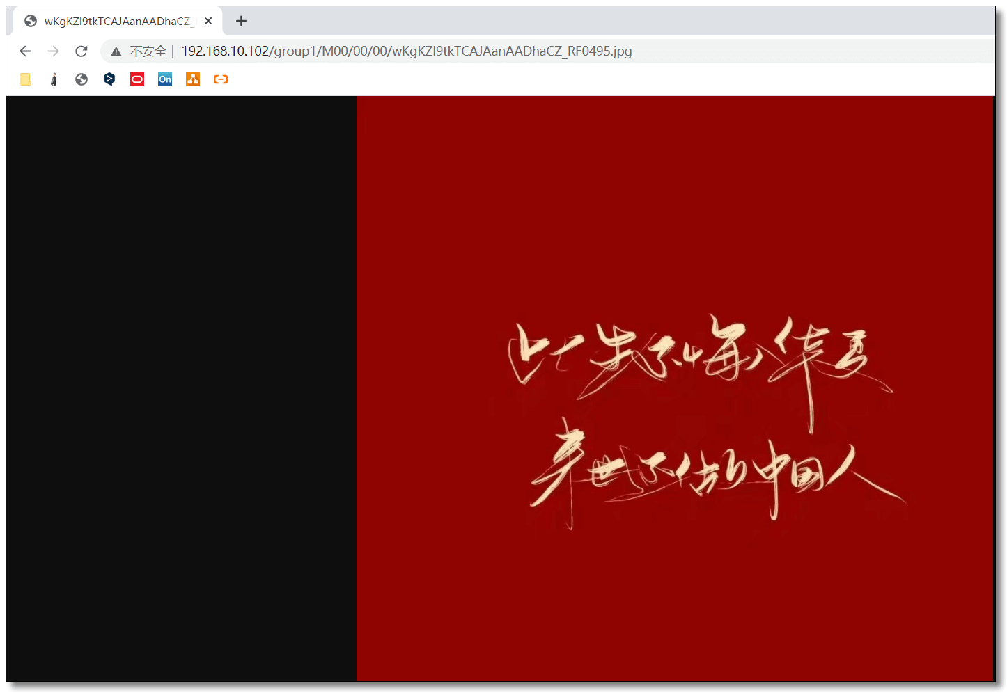Open the red Oracle bookmark
This screenshot has width=1007, height=693.
point(137,79)
